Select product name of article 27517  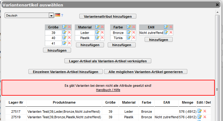pyautogui.click(x=64, y=112)
